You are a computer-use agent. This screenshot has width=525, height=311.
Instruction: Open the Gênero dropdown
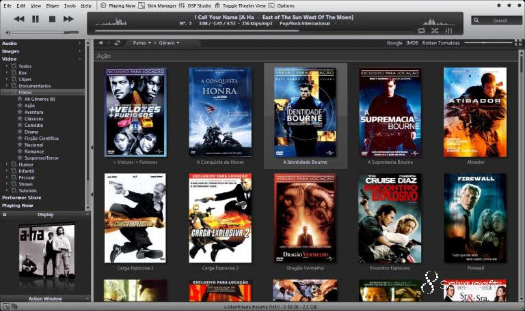[169, 43]
